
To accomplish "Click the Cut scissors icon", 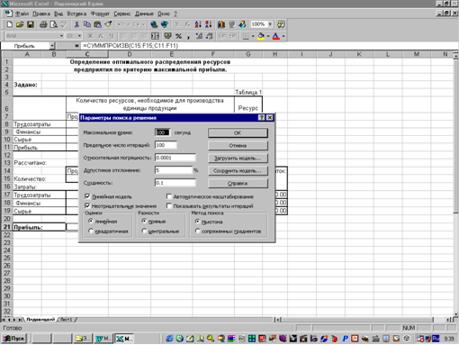I will 76,24.
